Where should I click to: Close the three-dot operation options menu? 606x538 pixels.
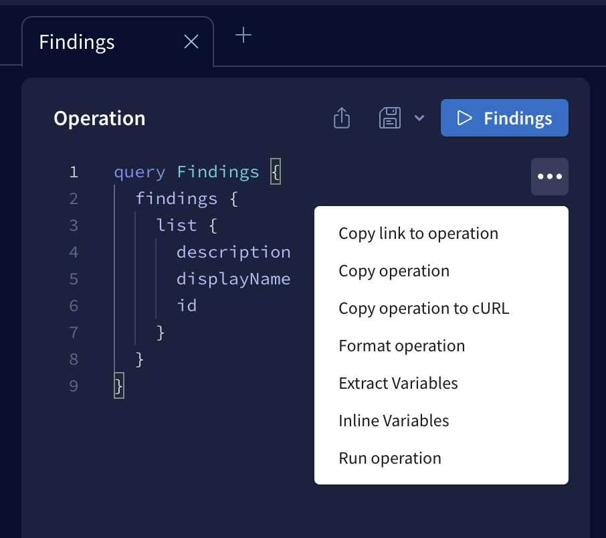pyautogui.click(x=550, y=177)
